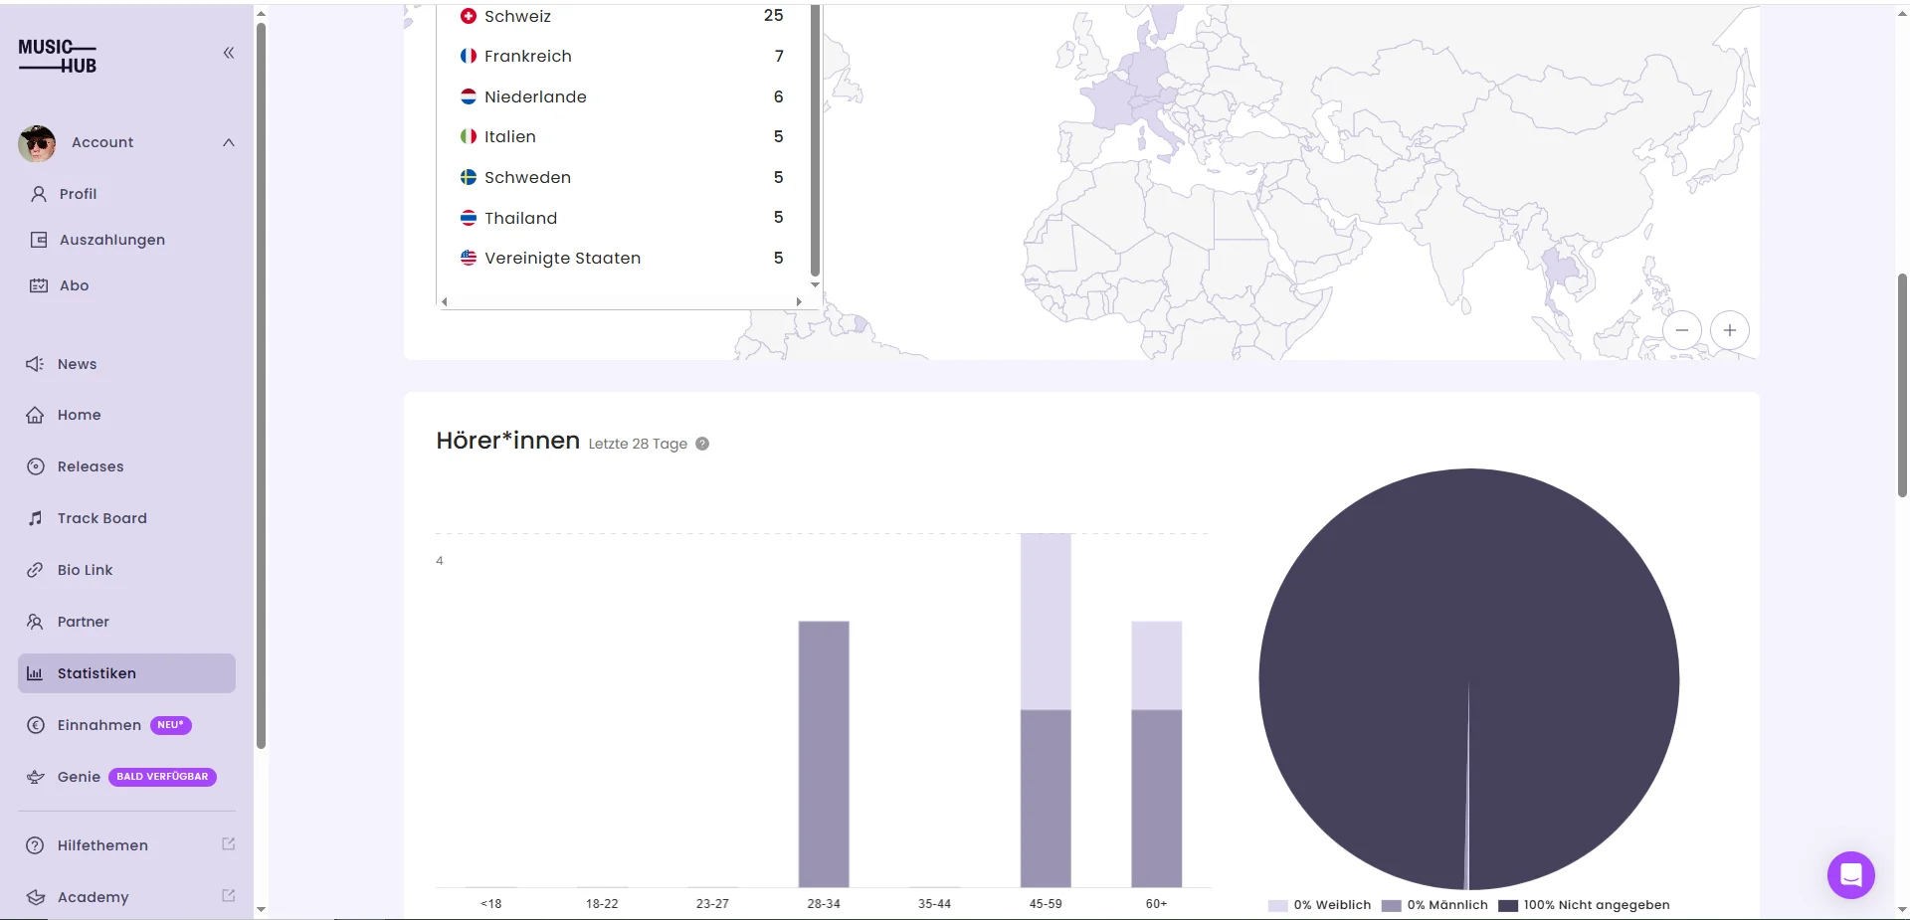The image size is (1910, 920).
Task: Click the Statistiken bar chart icon
Action: coord(35,673)
